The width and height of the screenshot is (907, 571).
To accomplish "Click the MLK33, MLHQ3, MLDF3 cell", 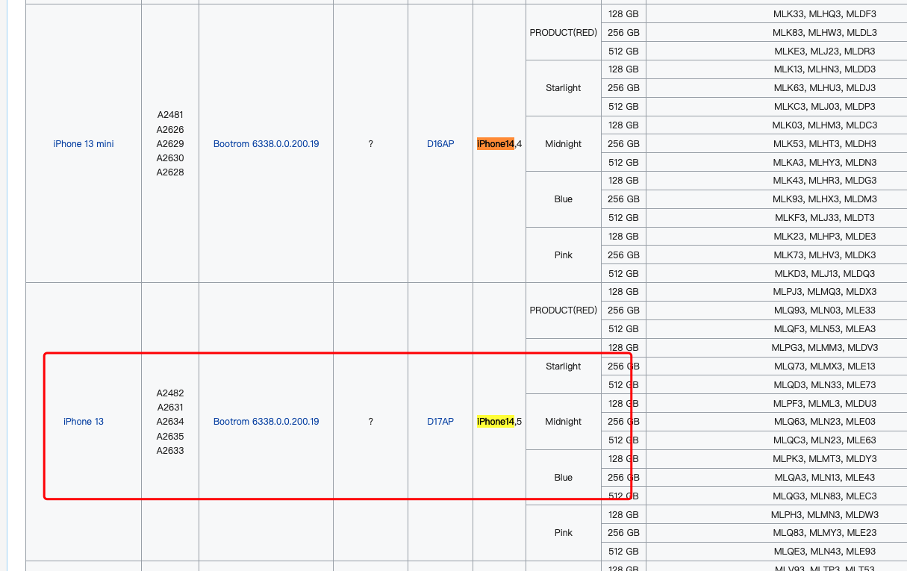I will pyautogui.click(x=824, y=14).
